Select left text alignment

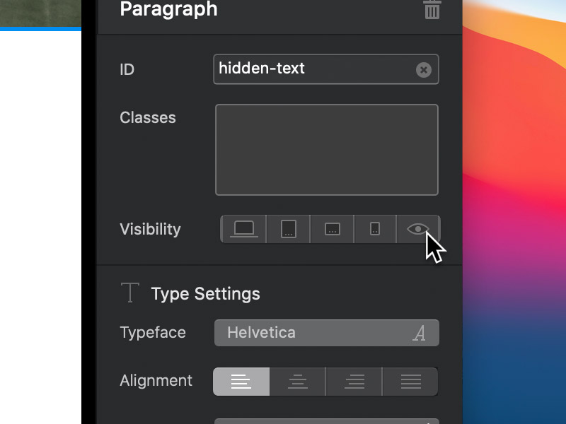tap(241, 382)
